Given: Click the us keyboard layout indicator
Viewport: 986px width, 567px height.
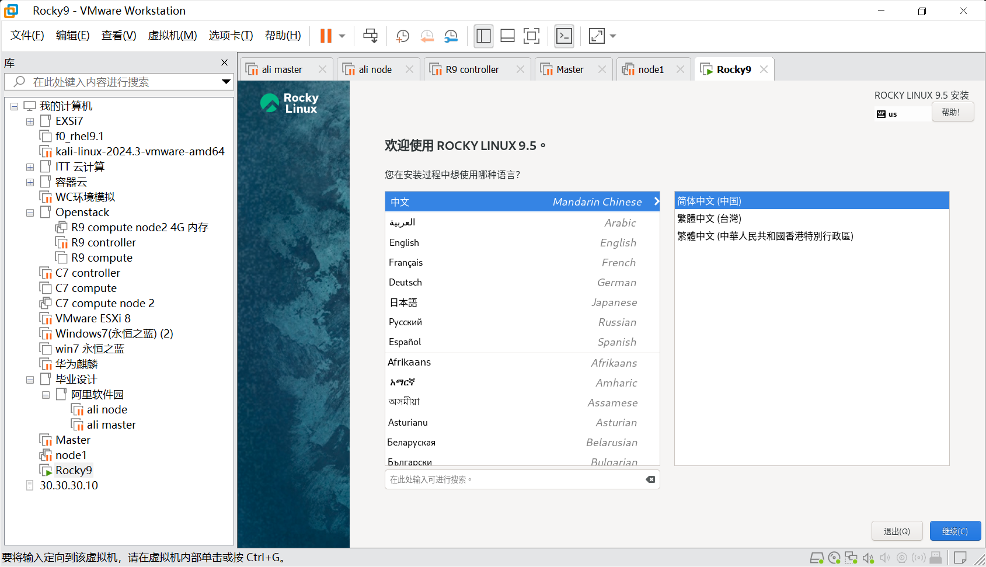Looking at the screenshot, I should [887, 114].
